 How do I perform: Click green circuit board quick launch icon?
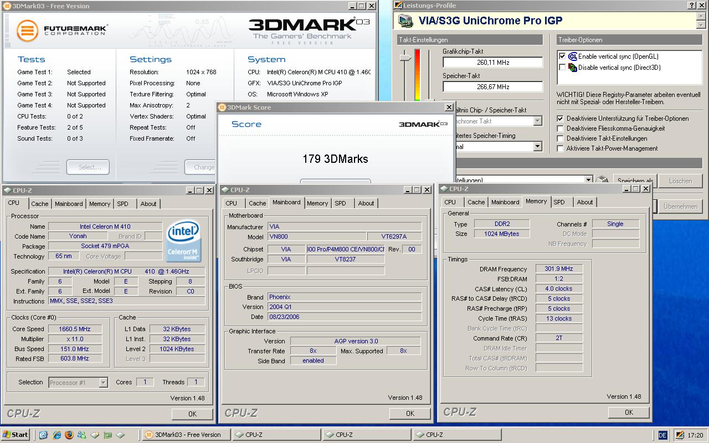click(x=107, y=435)
